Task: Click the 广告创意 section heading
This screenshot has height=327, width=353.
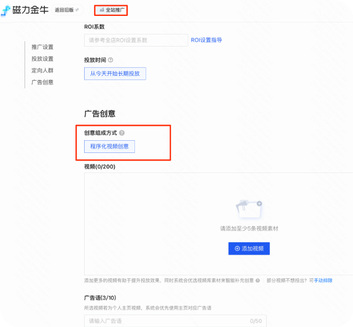Action: click(x=99, y=113)
